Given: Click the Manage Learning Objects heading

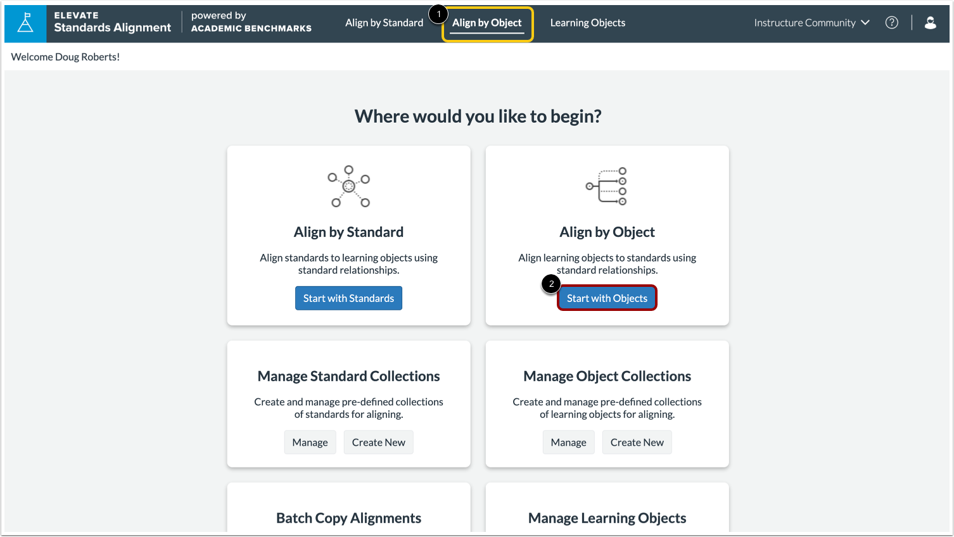Looking at the screenshot, I should point(607,518).
